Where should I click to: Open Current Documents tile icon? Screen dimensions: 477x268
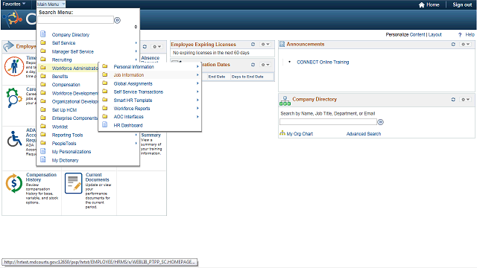coord(73,183)
